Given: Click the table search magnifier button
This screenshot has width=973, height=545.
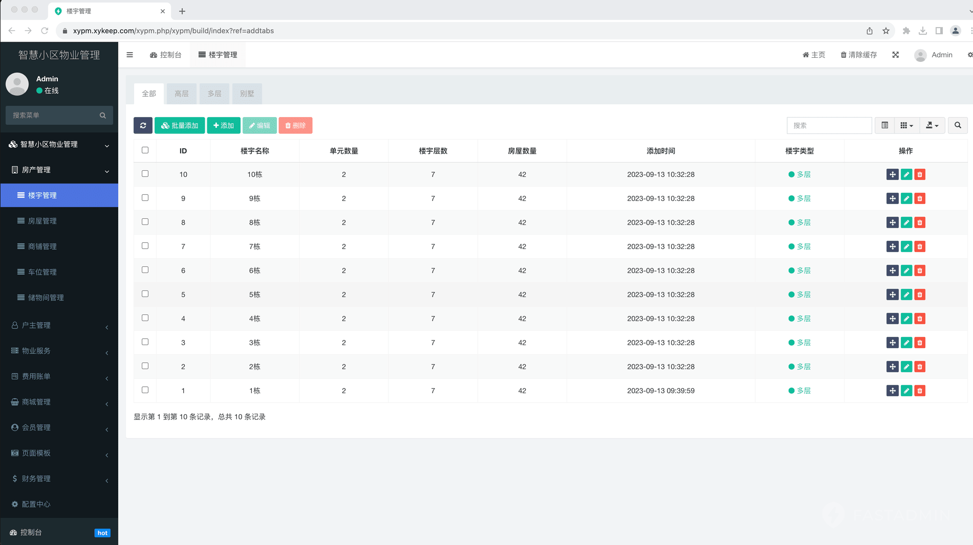Looking at the screenshot, I should coord(957,125).
